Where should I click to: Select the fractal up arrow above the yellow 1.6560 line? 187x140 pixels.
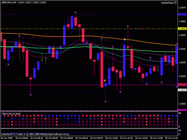[128, 26]
